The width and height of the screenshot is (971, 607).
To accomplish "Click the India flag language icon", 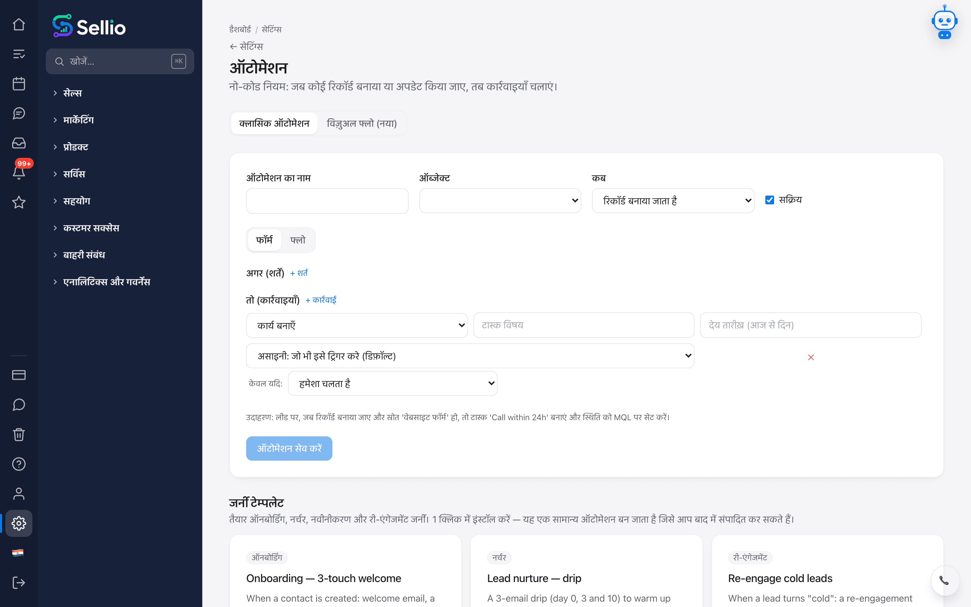I will pyautogui.click(x=18, y=553).
